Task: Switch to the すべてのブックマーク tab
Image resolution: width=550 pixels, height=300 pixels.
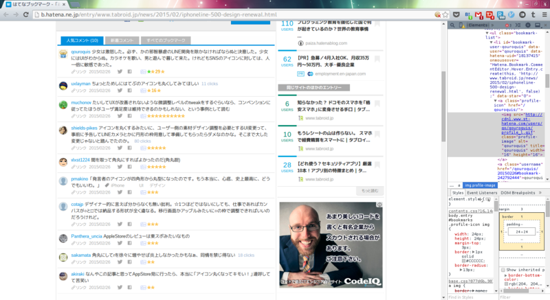Action: [166, 41]
